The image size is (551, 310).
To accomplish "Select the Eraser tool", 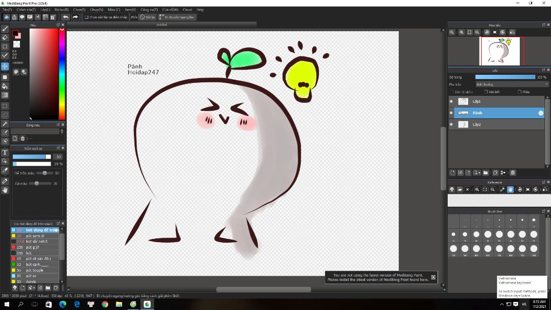I will coord(5,38).
